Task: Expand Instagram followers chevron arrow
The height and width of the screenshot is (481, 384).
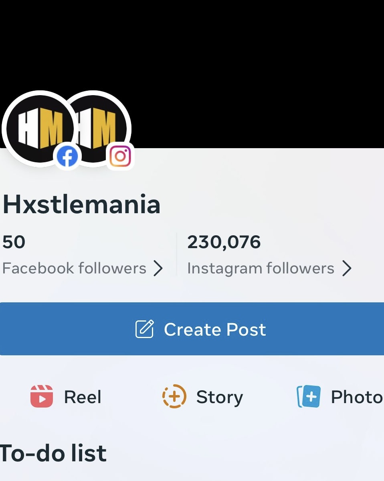Action: pos(347,269)
